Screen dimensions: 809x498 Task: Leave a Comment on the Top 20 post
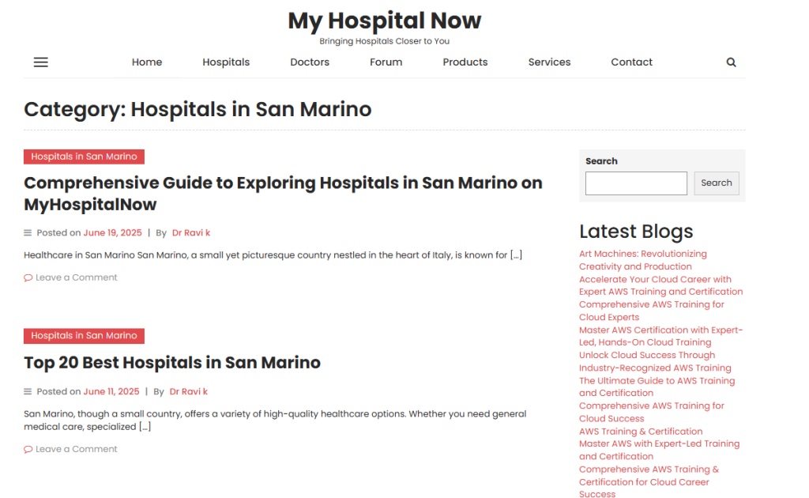(x=76, y=450)
